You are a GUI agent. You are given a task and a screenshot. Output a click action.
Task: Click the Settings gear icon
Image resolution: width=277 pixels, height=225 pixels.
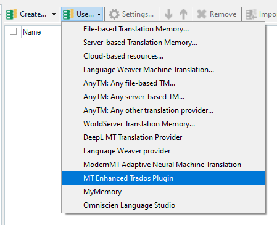[114, 14]
